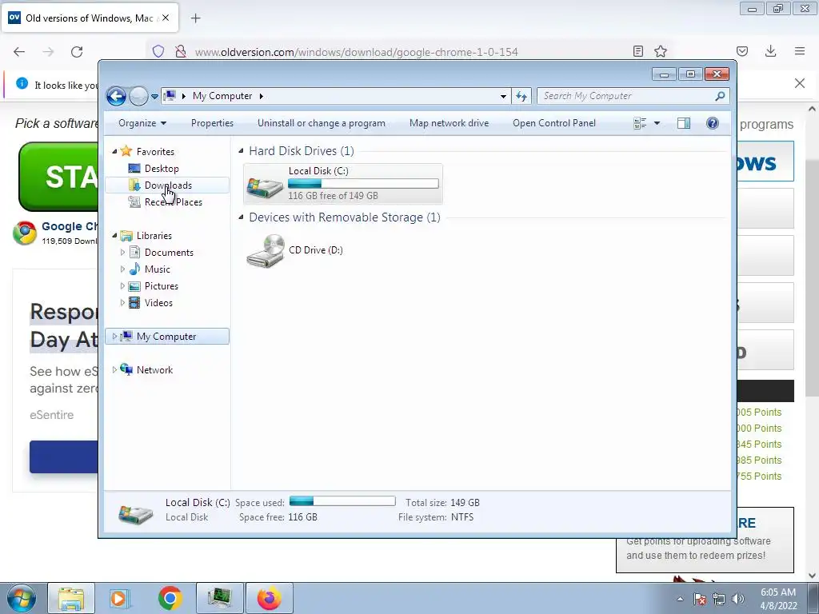Open address bar history dropdown
819x614 pixels.
pos(503,97)
